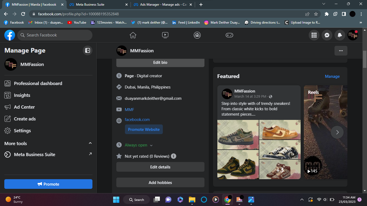This screenshot has width=367, height=206.
Task: Open Professional dashboard in sidebar
Action: click(x=38, y=83)
